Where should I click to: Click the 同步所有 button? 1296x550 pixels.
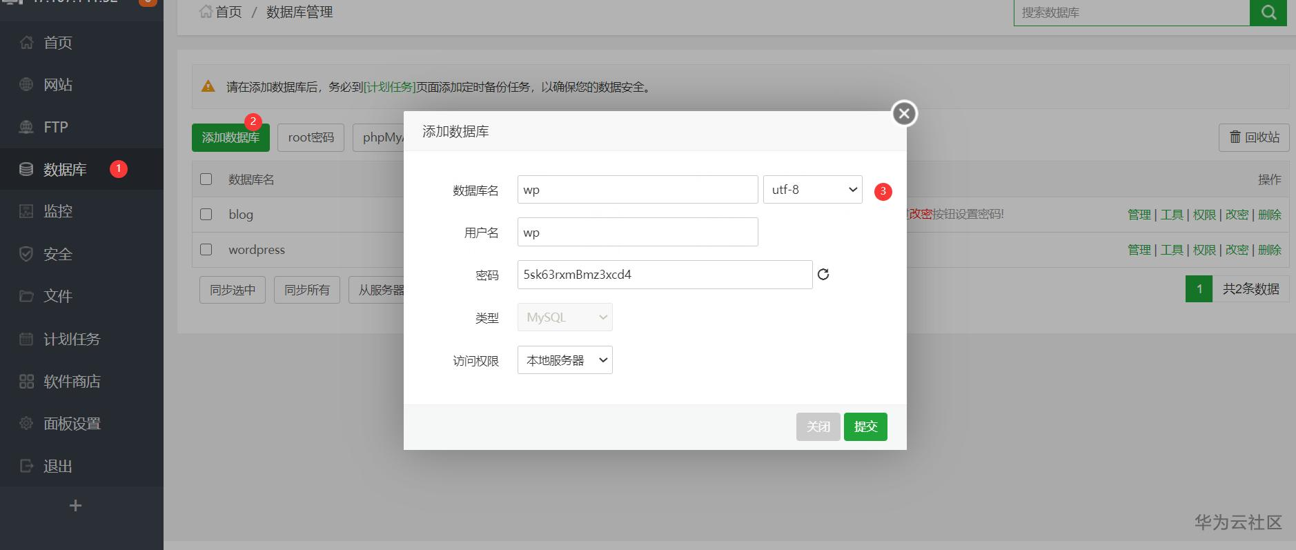307,290
